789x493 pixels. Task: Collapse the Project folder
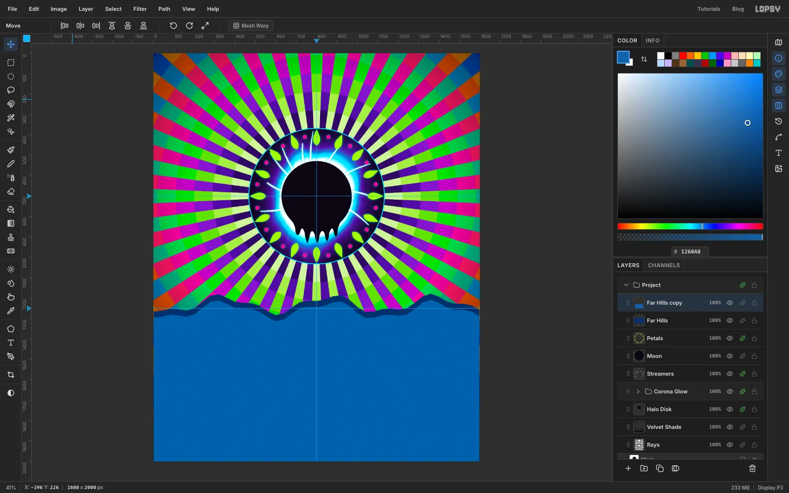626,285
